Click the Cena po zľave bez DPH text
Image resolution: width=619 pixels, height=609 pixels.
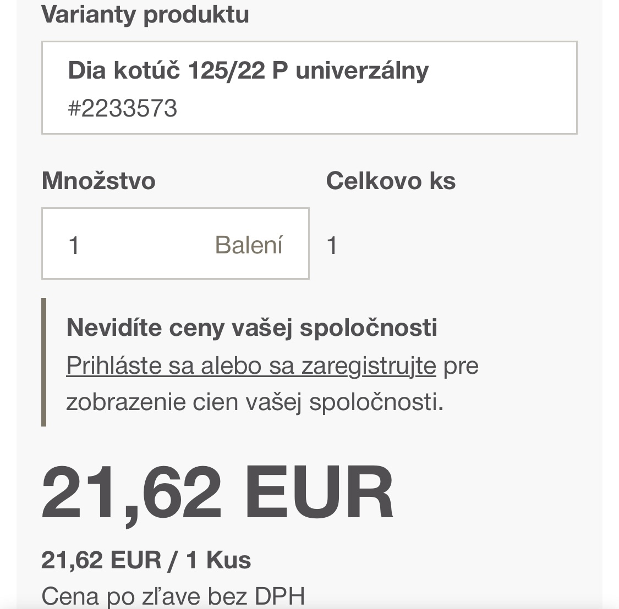tap(173, 596)
